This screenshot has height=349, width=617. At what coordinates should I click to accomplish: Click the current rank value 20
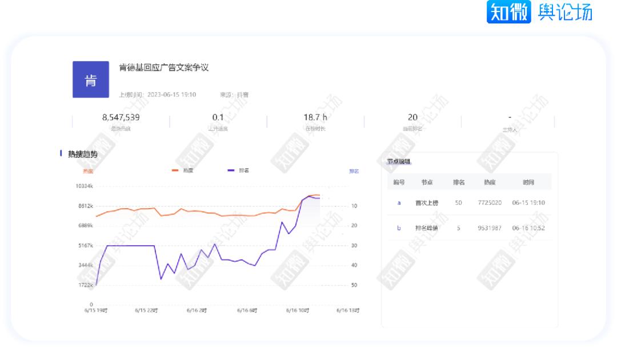pos(412,117)
